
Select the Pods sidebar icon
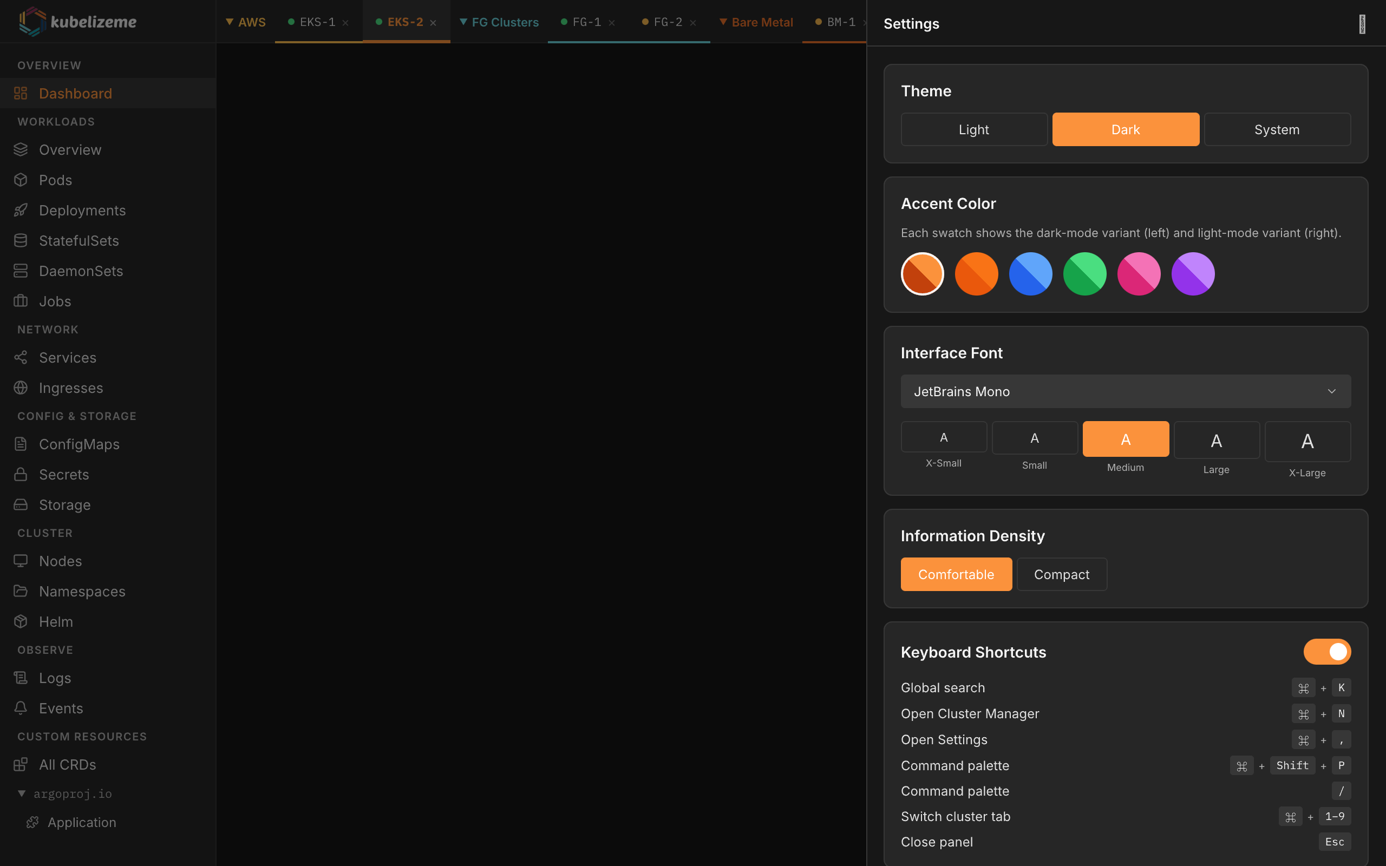pos(21,180)
